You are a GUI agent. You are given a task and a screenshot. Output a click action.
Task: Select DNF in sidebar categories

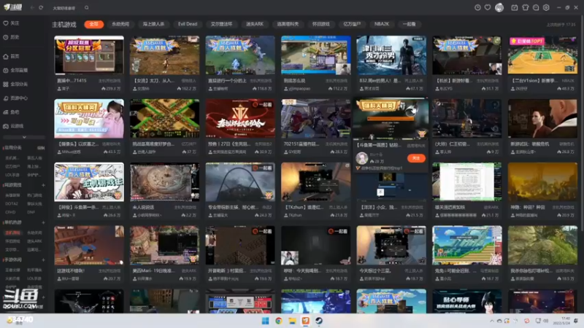[x=31, y=212]
